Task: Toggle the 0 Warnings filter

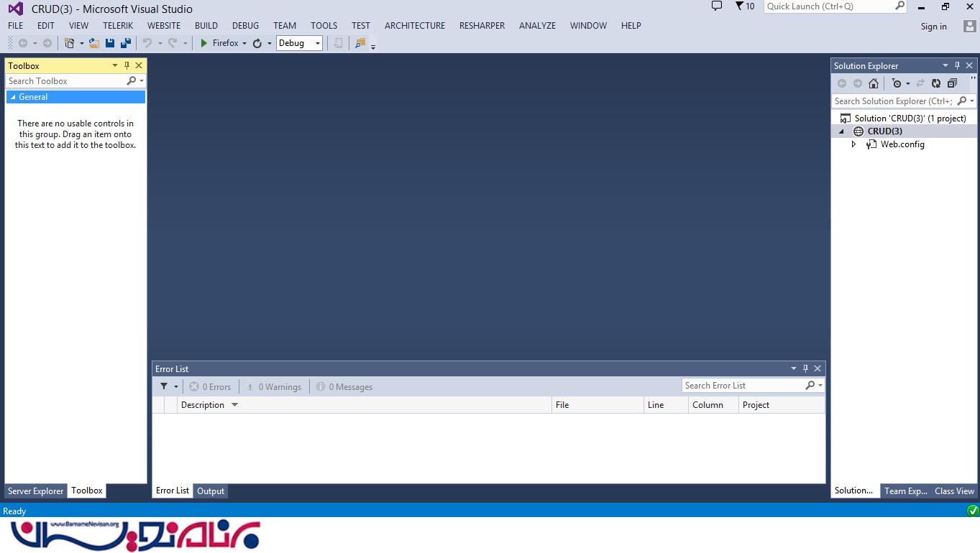Action: click(x=273, y=387)
